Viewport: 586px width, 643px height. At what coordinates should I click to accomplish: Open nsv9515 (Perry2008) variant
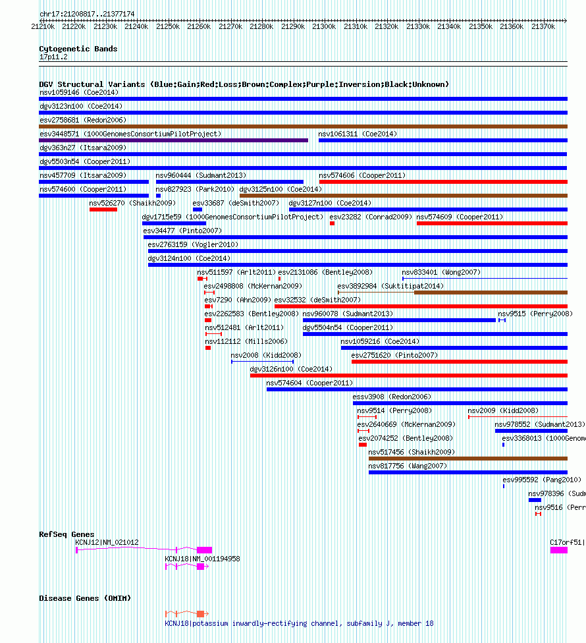(x=535, y=314)
